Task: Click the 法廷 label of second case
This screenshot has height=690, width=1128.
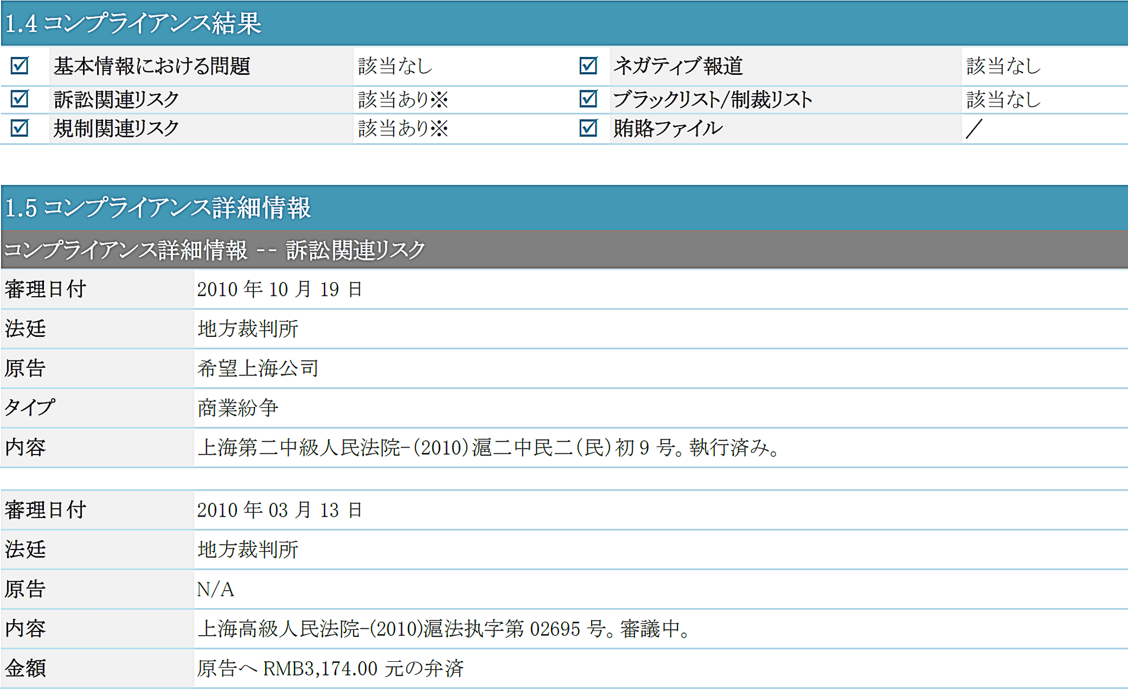Action: [x=25, y=550]
